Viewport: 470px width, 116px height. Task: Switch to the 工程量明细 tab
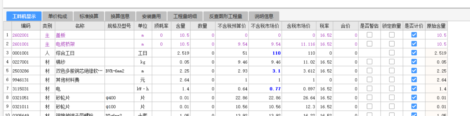185,16
